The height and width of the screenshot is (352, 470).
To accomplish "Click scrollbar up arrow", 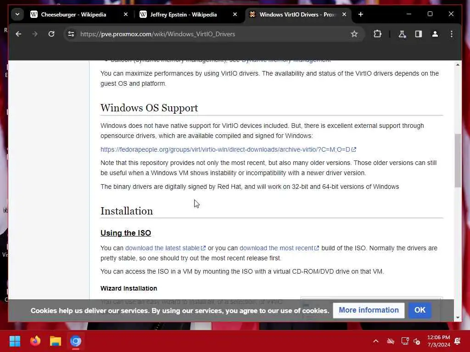I will point(458,65).
